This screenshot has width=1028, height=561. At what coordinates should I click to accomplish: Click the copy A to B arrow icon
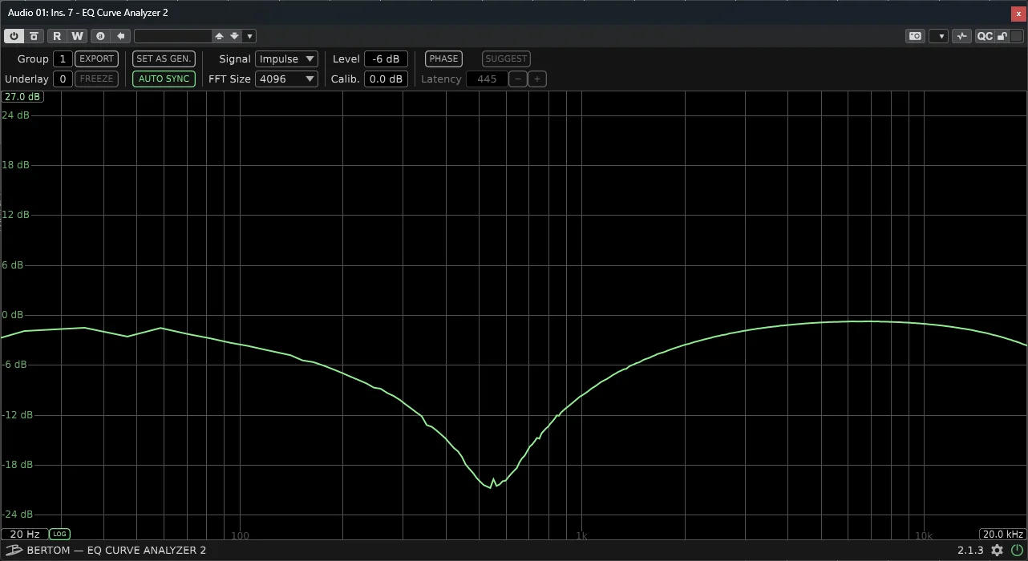click(120, 36)
